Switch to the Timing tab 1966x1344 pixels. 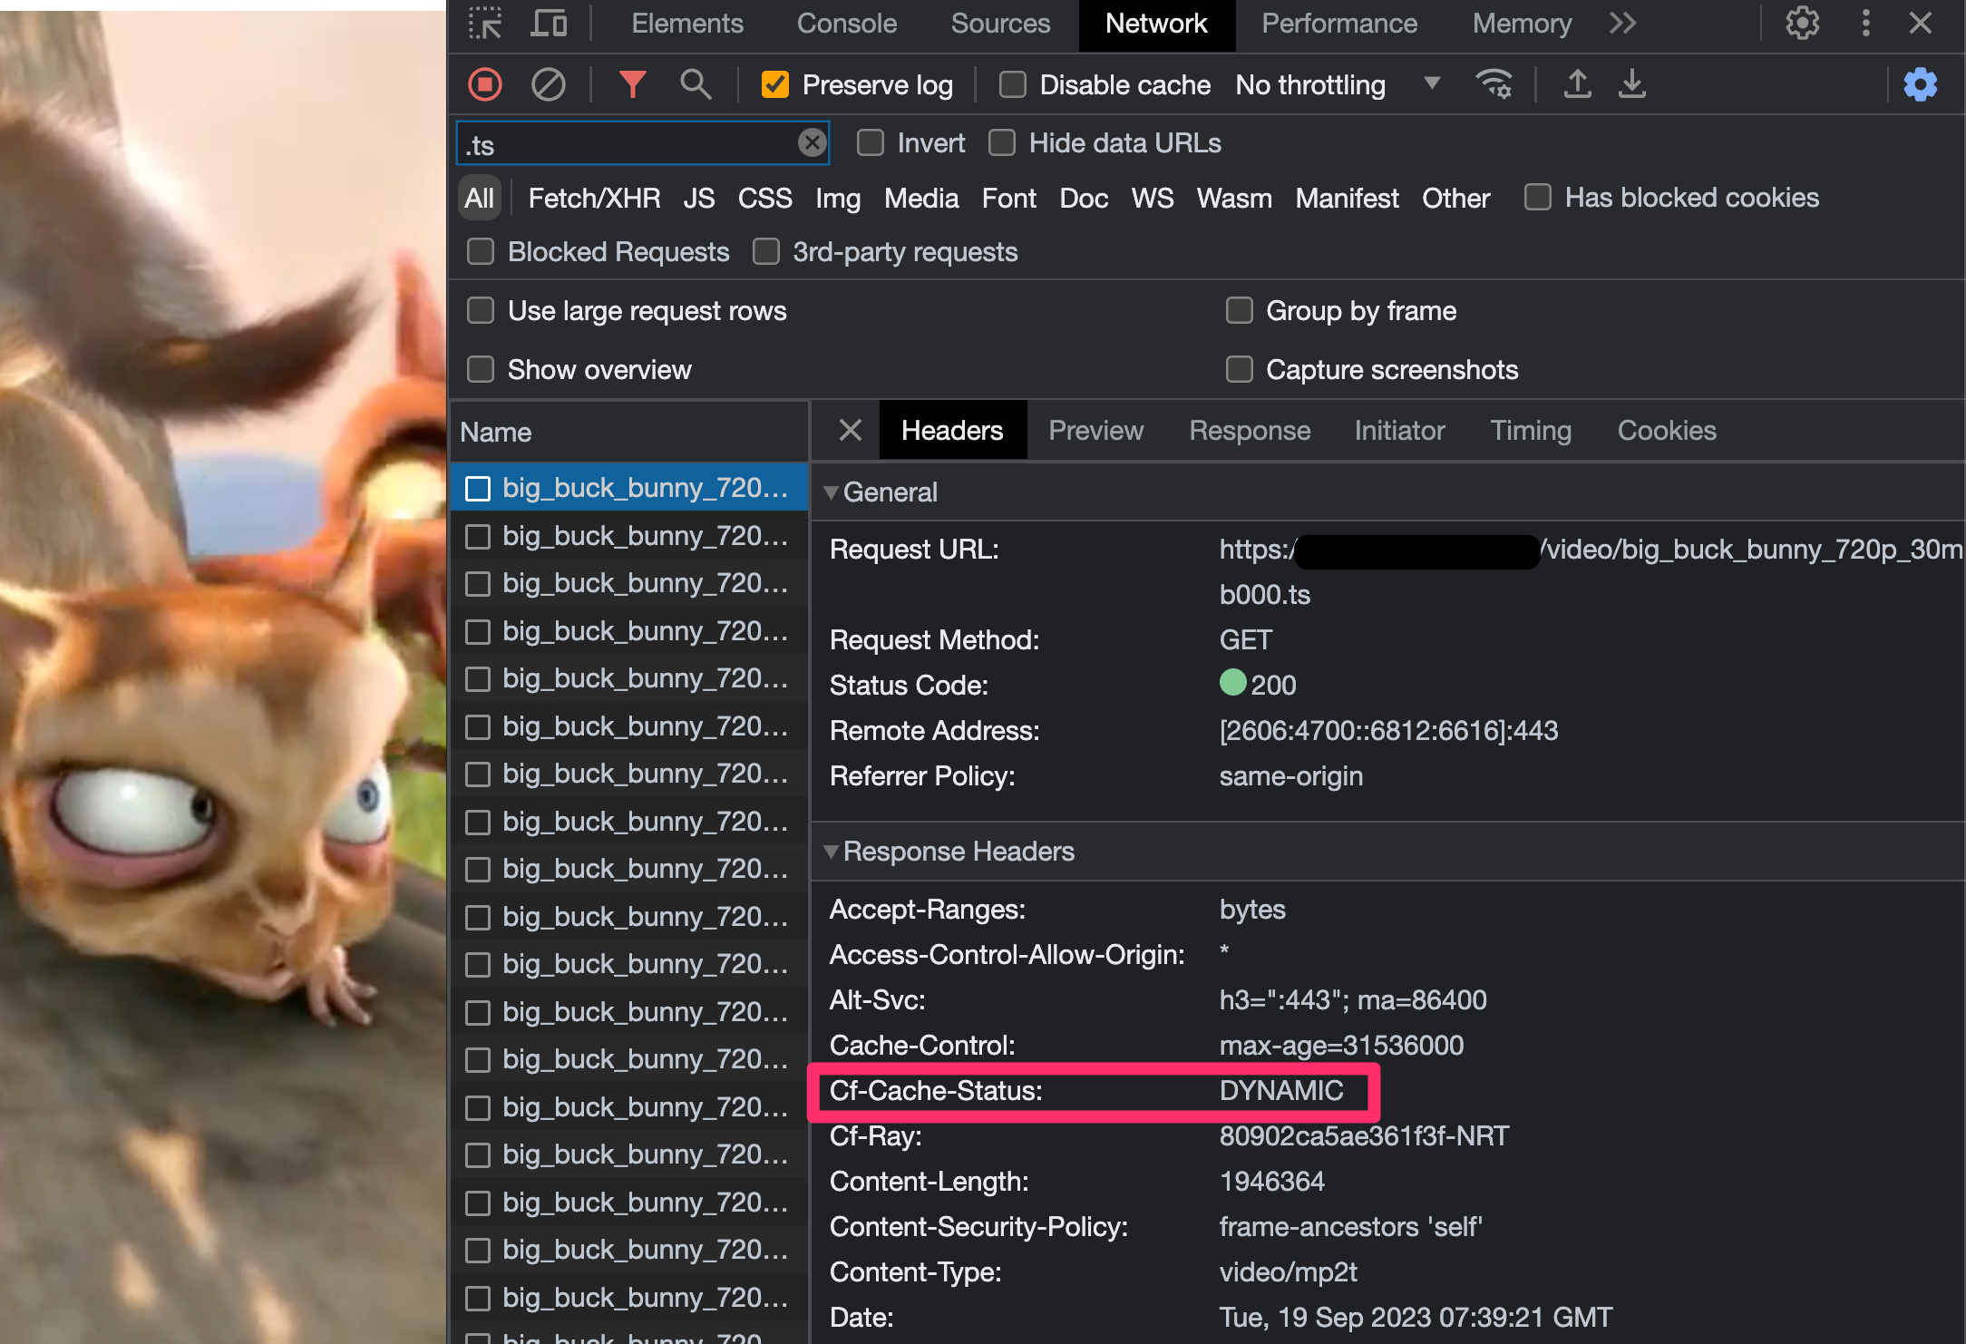pyautogui.click(x=1530, y=430)
